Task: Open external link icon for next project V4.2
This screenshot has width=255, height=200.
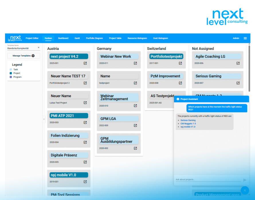Action: point(85,63)
